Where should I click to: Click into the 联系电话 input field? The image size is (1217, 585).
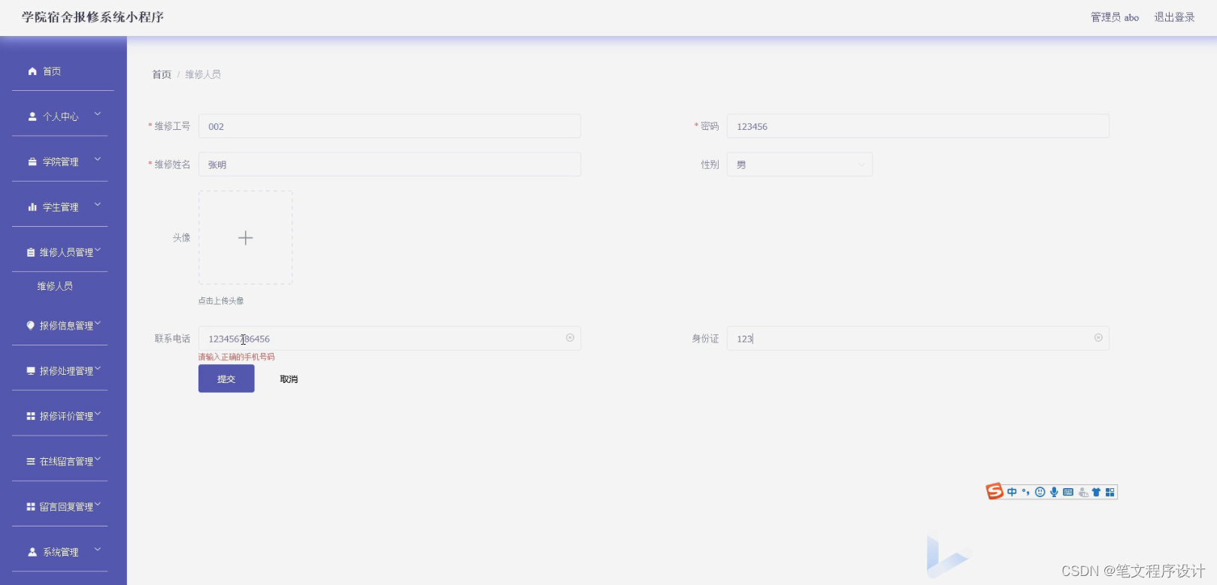tap(389, 338)
